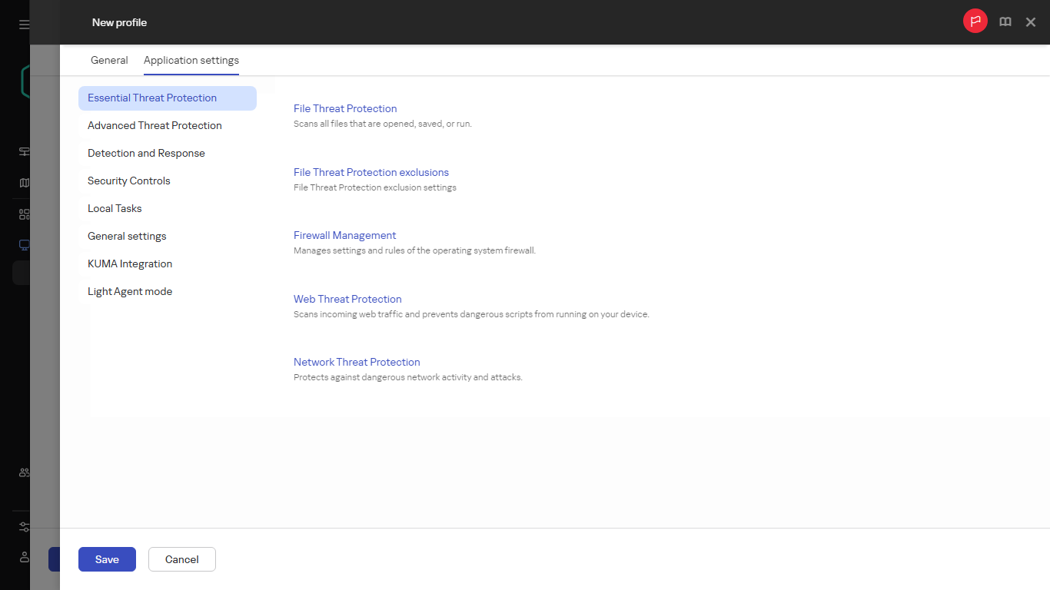The width and height of the screenshot is (1050, 590).
Task: Click the Save button
Action: click(107, 559)
